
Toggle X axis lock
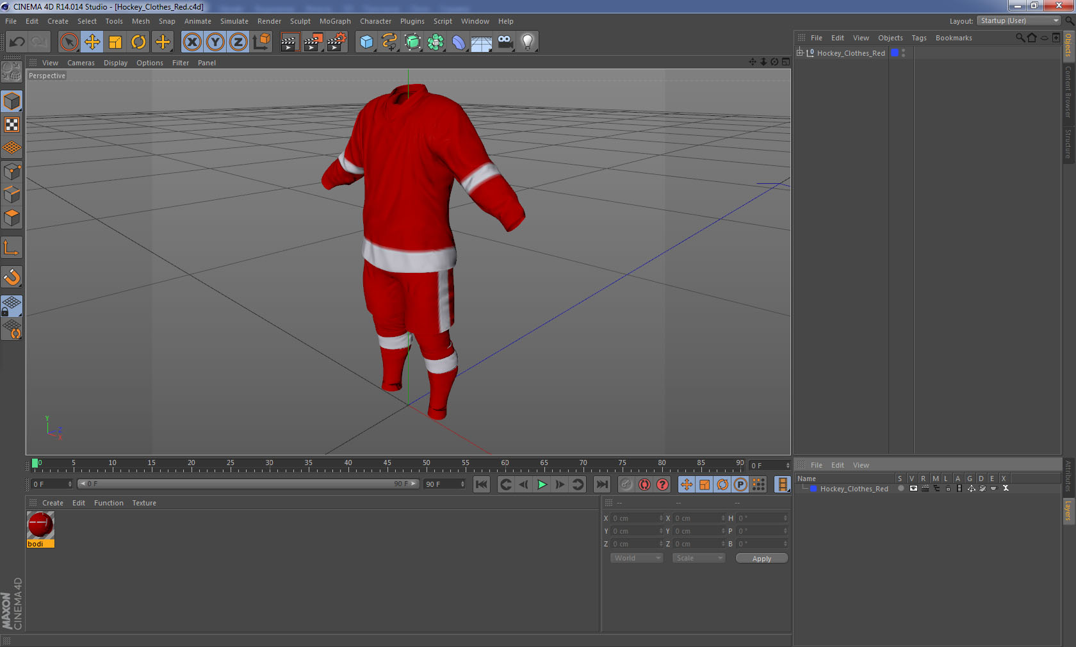[x=192, y=42]
